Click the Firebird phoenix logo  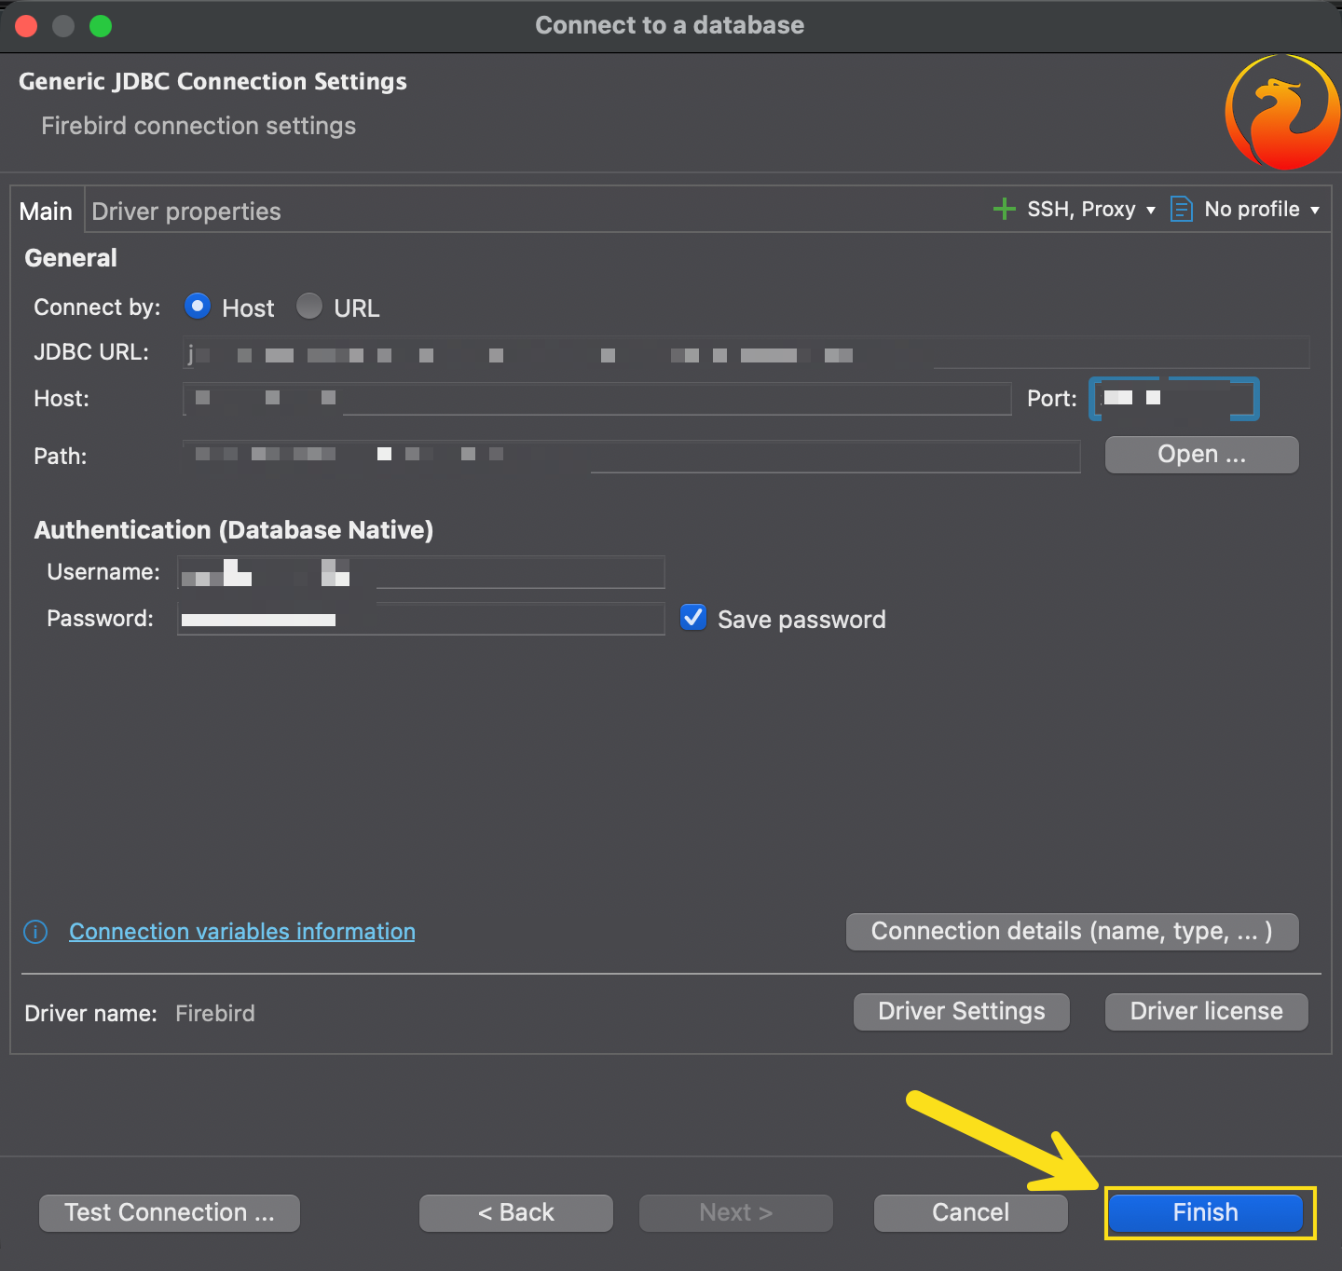1282,113
